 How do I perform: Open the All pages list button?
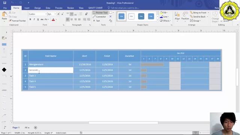(27, 127)
